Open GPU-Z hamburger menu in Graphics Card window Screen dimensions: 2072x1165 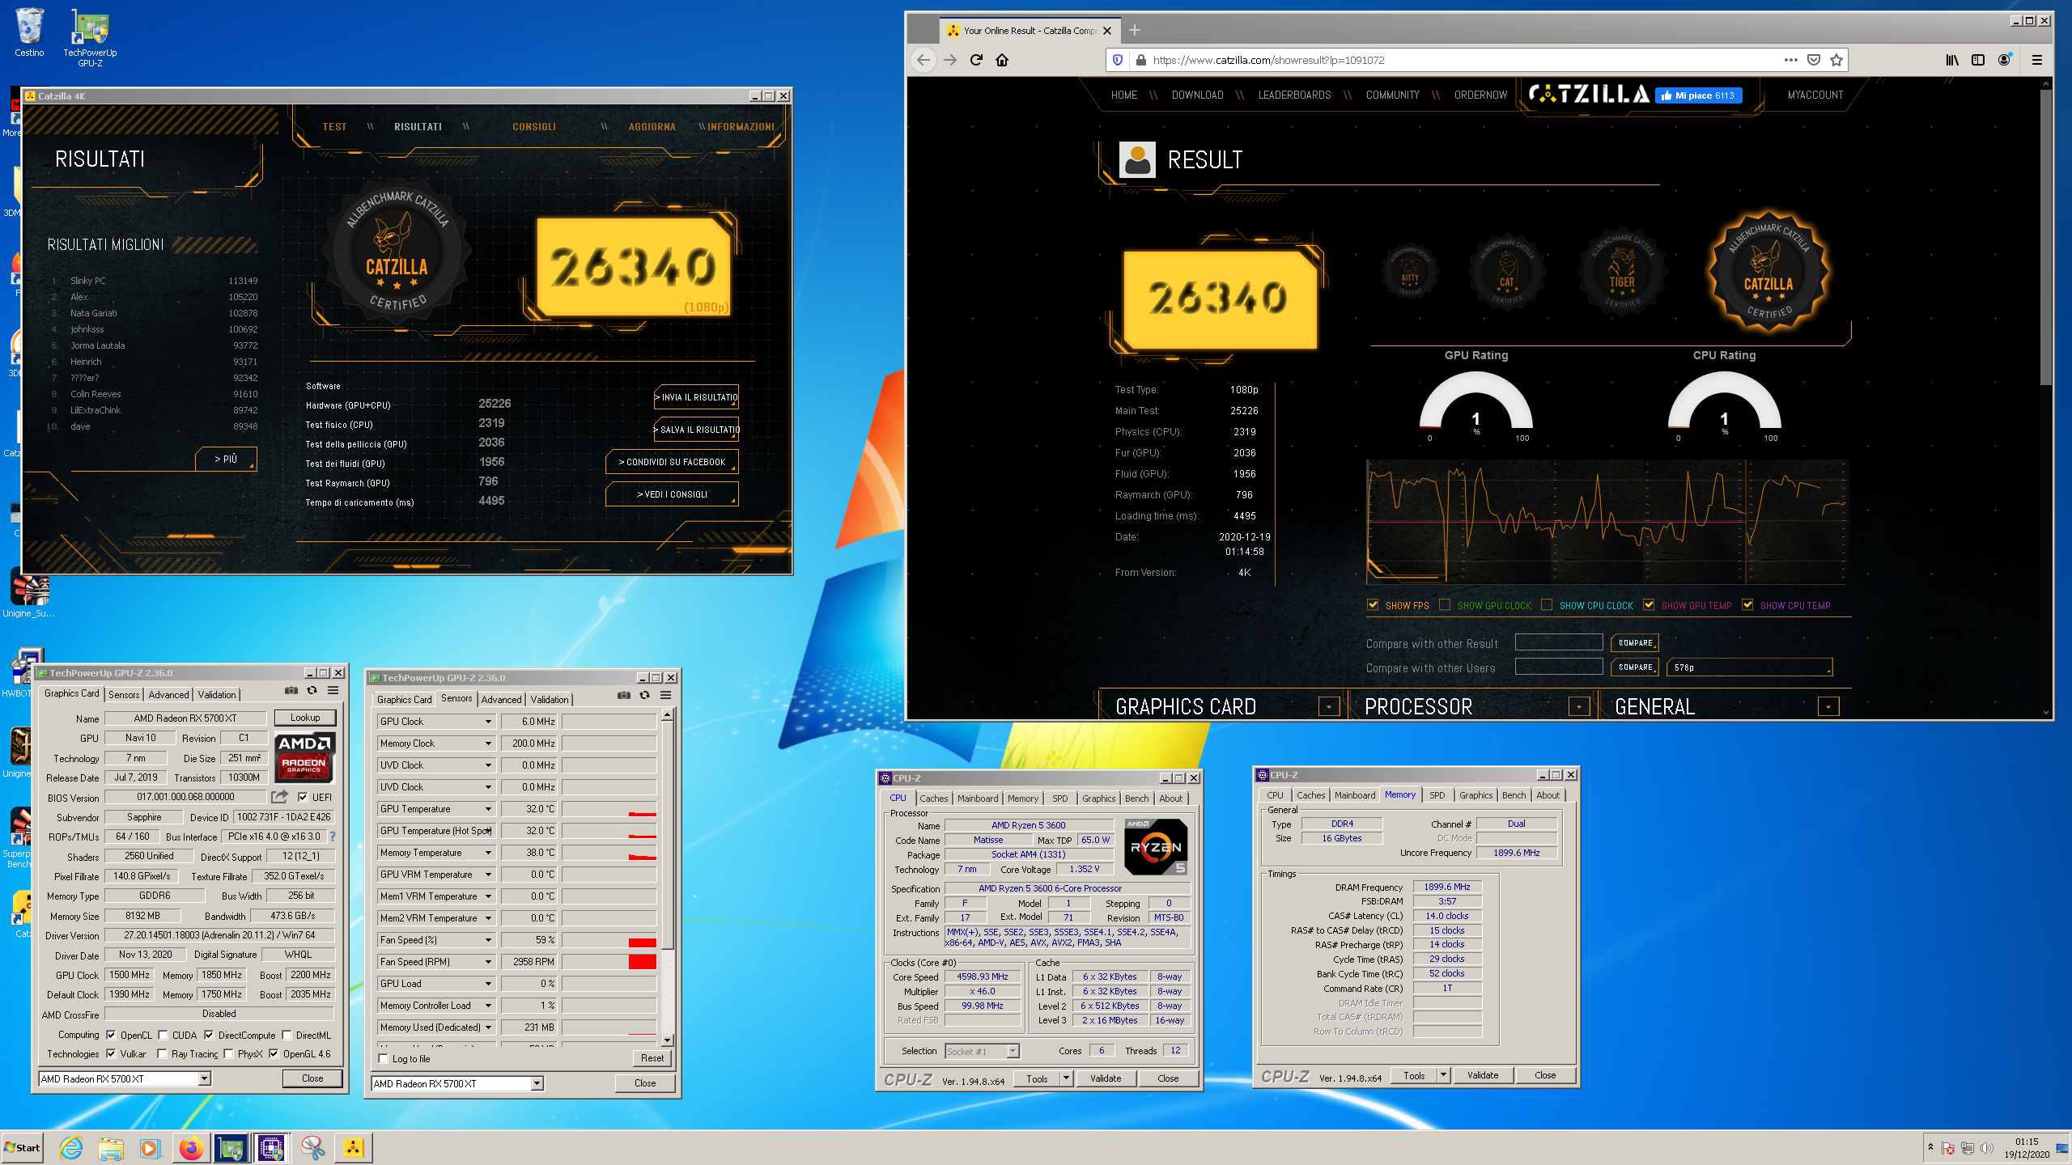point(333,690)
